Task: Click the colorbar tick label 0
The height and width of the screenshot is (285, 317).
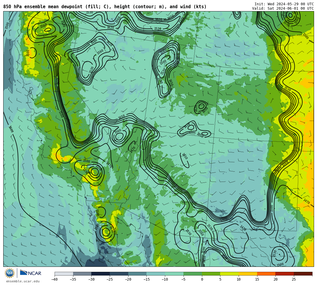Action: pos(202,279)
